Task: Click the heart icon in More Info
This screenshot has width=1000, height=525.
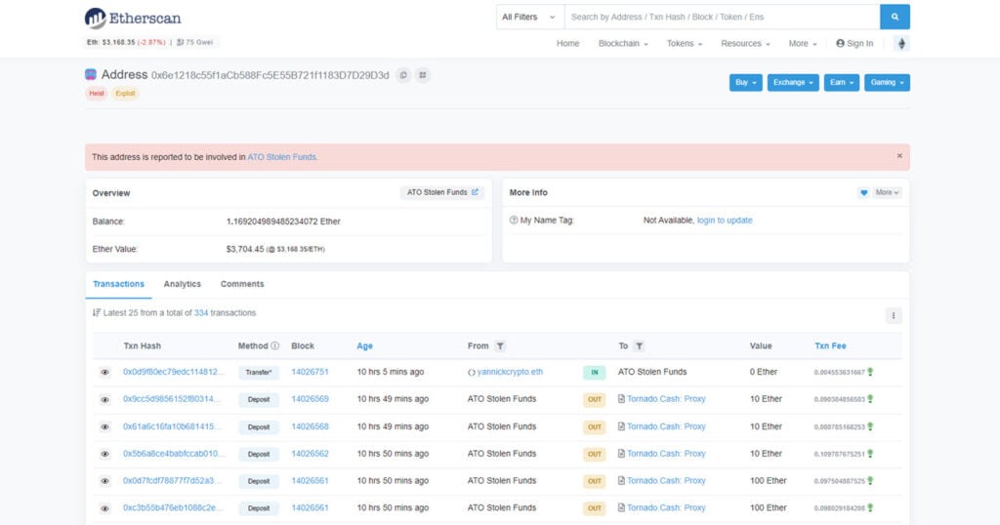Action: (863, 192)
